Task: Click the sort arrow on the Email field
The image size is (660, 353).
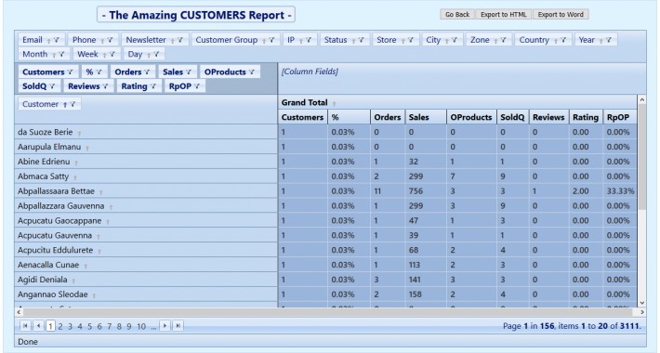Action: pos(49,41)
